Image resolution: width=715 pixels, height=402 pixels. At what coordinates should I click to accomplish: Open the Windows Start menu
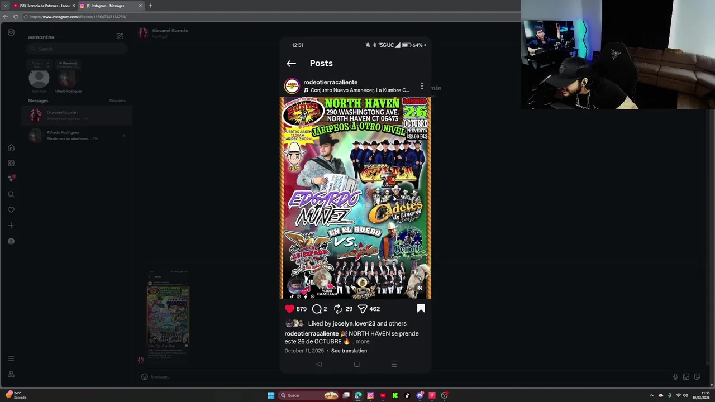(x=271, y=395)
